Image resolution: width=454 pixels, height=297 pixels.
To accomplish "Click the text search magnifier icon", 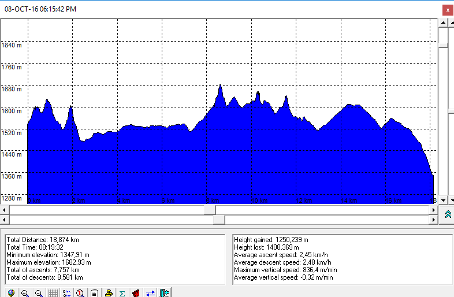I will tap(80, 292).
